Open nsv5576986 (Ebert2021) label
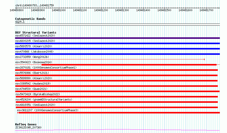 [32, 73]
